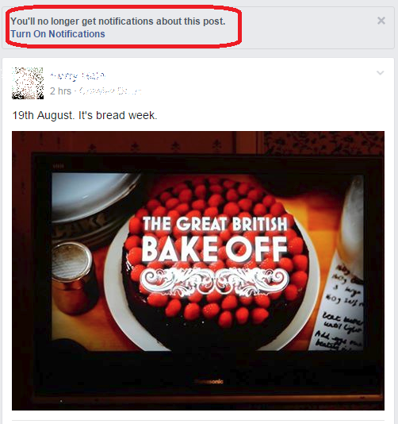398x424 pixels.
Task: Open the blurred group name beside the timestamp
Action: pyautogui.click(x=110, y=91)
